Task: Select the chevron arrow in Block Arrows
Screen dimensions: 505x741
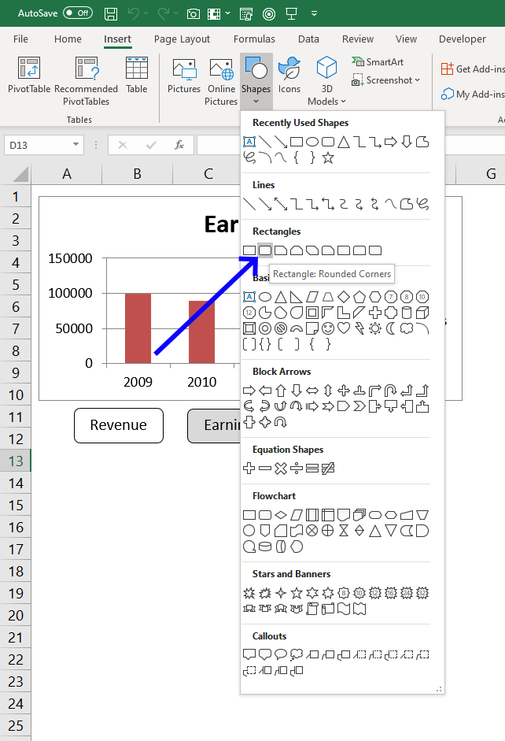Action: tap(359, 406)
